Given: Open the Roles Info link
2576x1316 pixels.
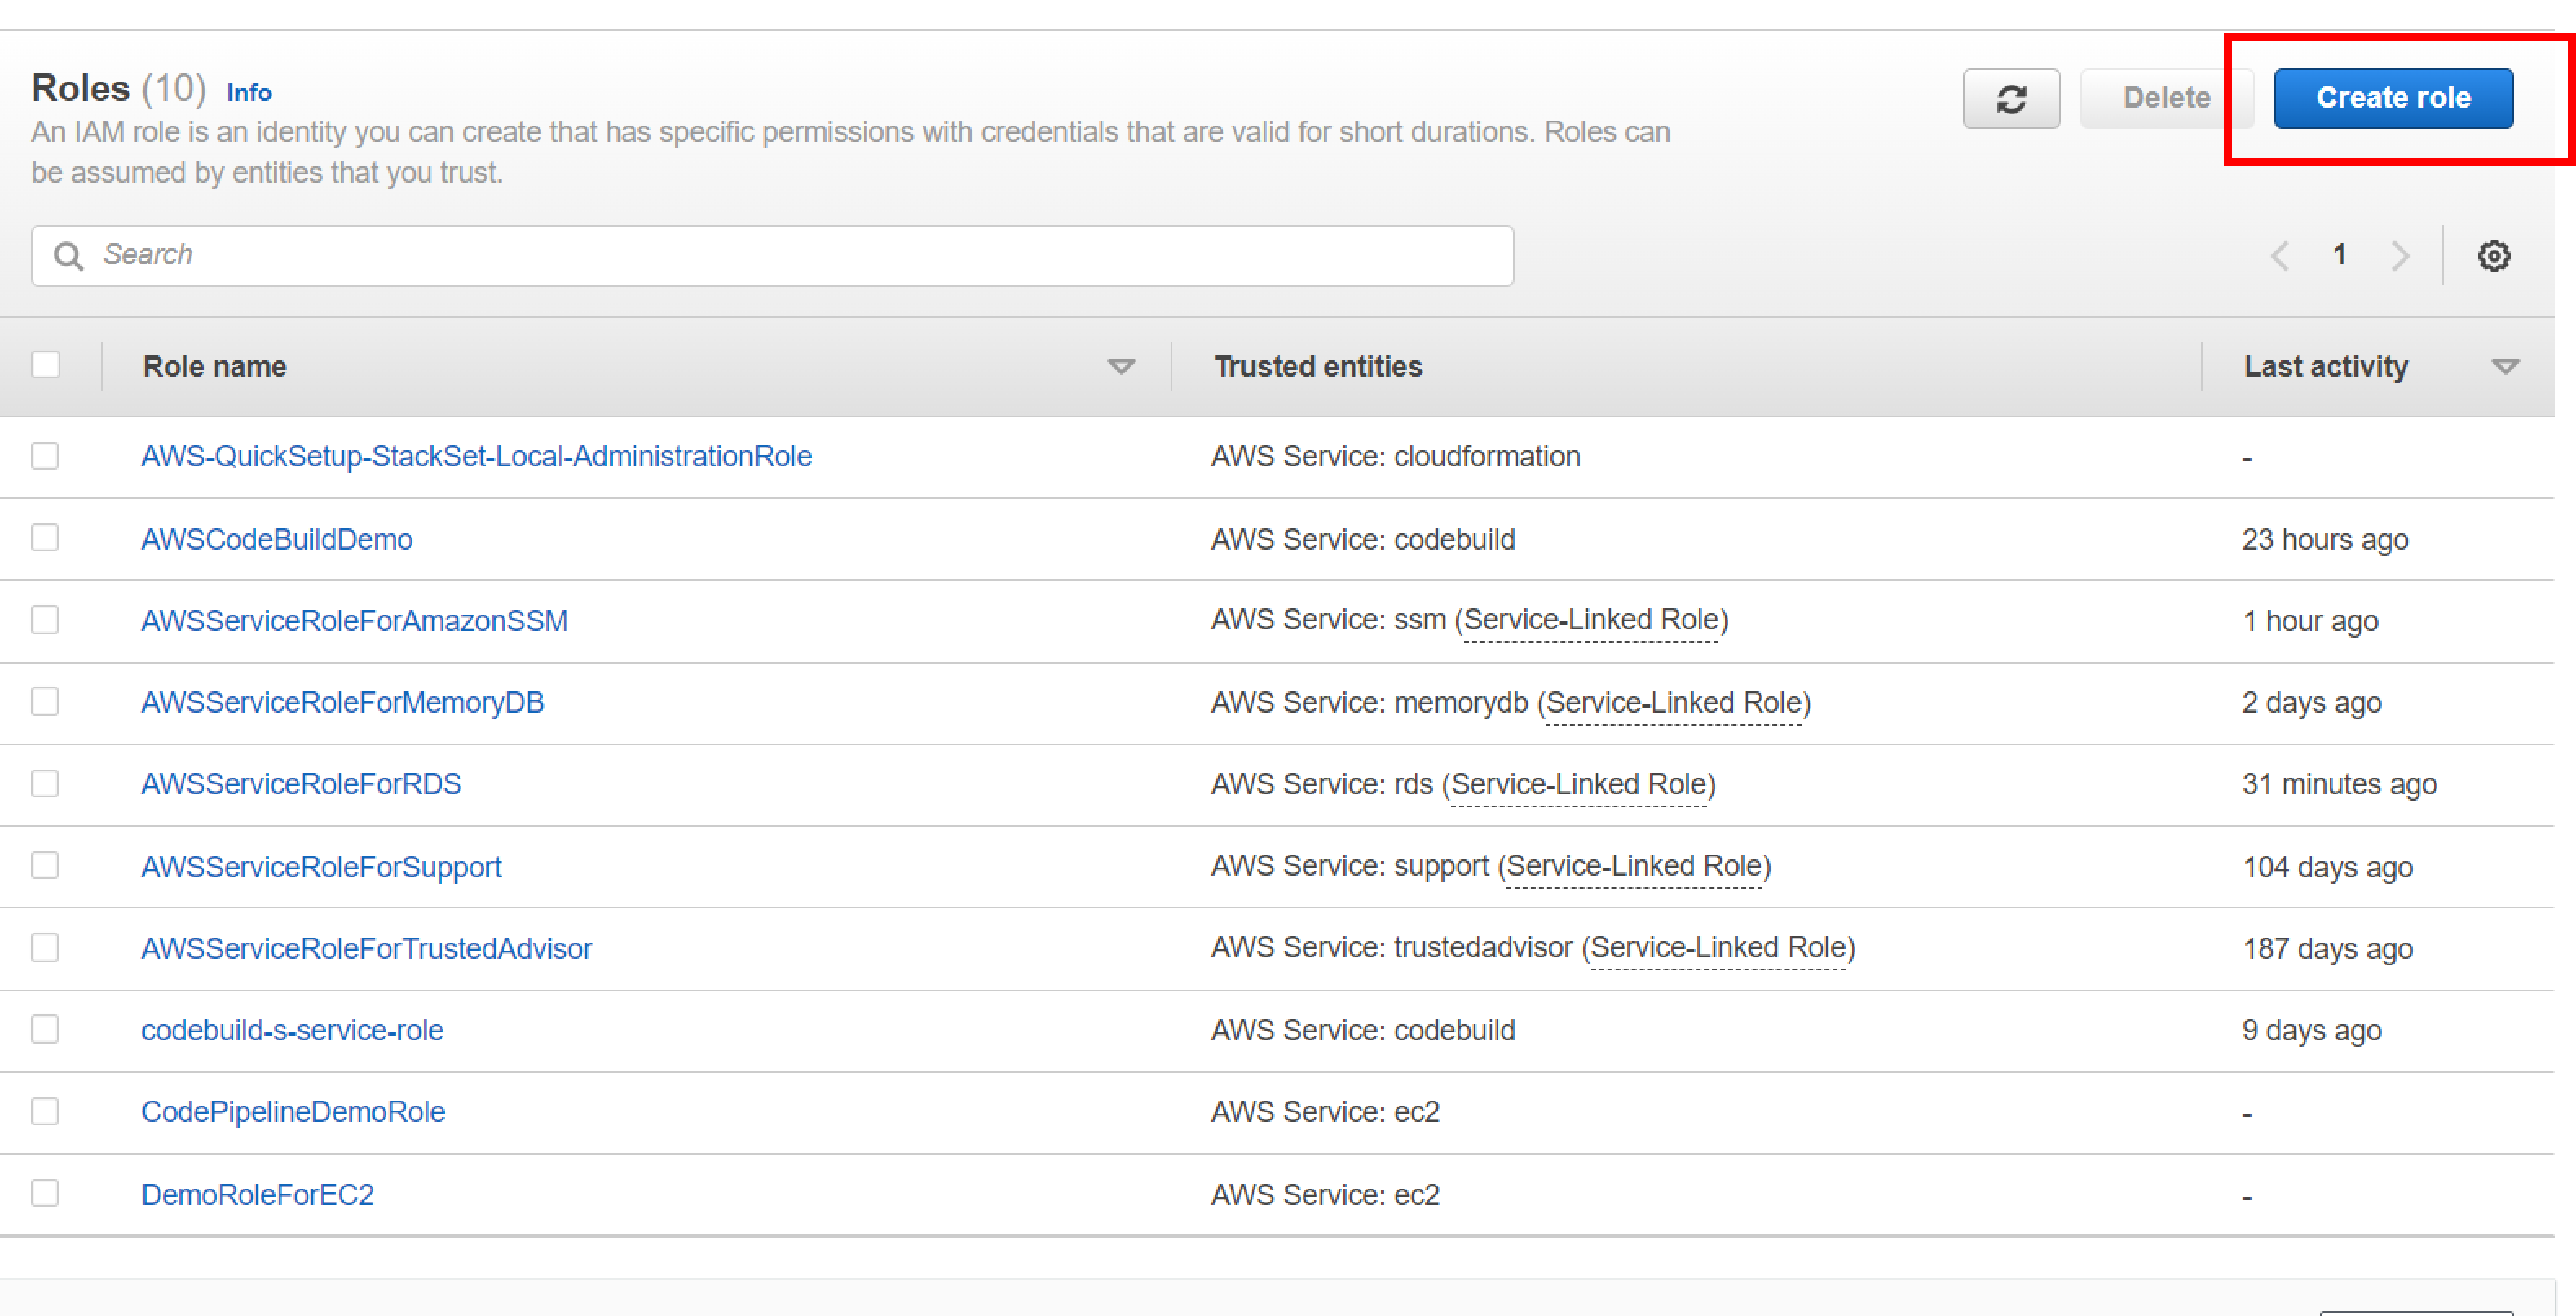Looking at the screenshot, I should [249, 93].
